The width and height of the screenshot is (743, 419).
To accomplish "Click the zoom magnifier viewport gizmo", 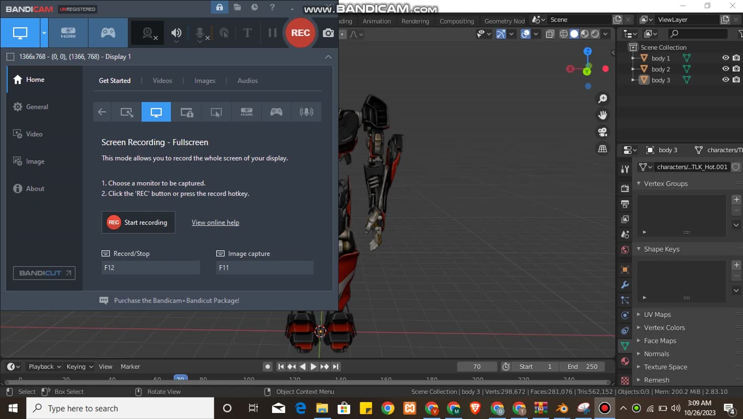I will click(x=603, y=99).
